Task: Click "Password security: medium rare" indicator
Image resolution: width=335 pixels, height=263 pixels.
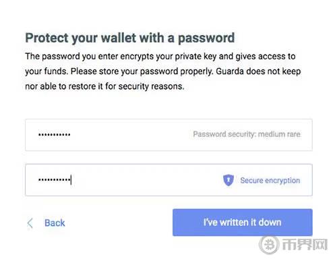Action: pyautogui.click(x=247, y=134)
